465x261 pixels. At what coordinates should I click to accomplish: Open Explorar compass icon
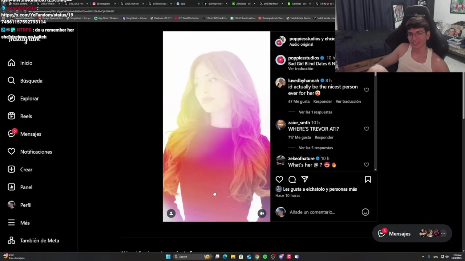(x=12, y=98)
